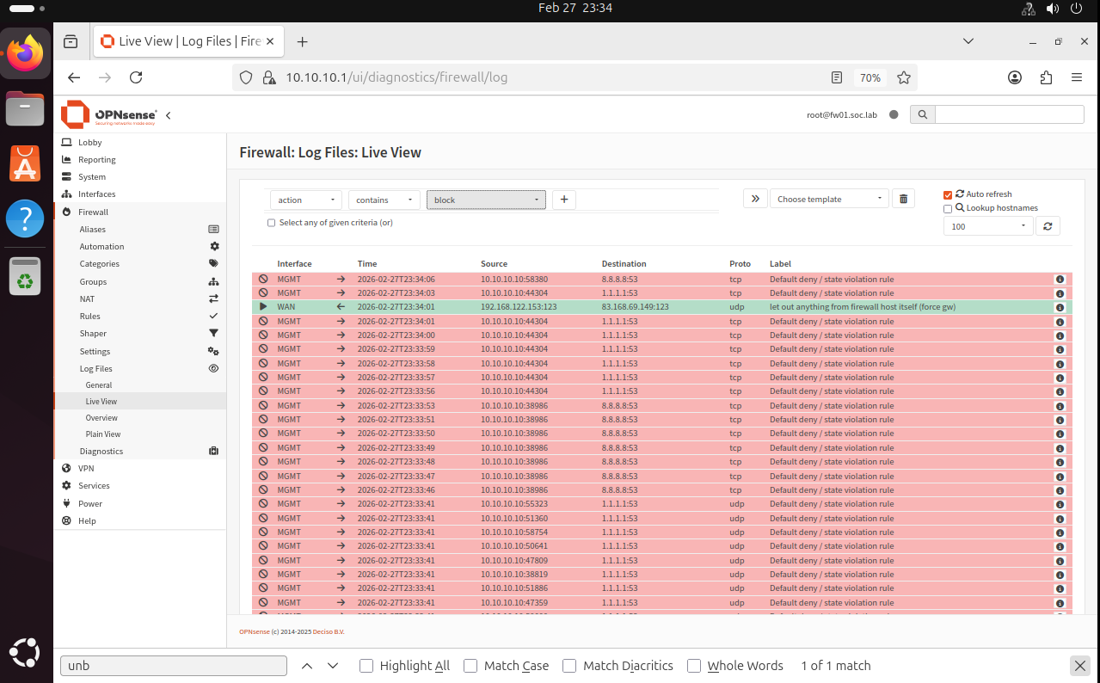Close the find bar

click(1079, 666)
